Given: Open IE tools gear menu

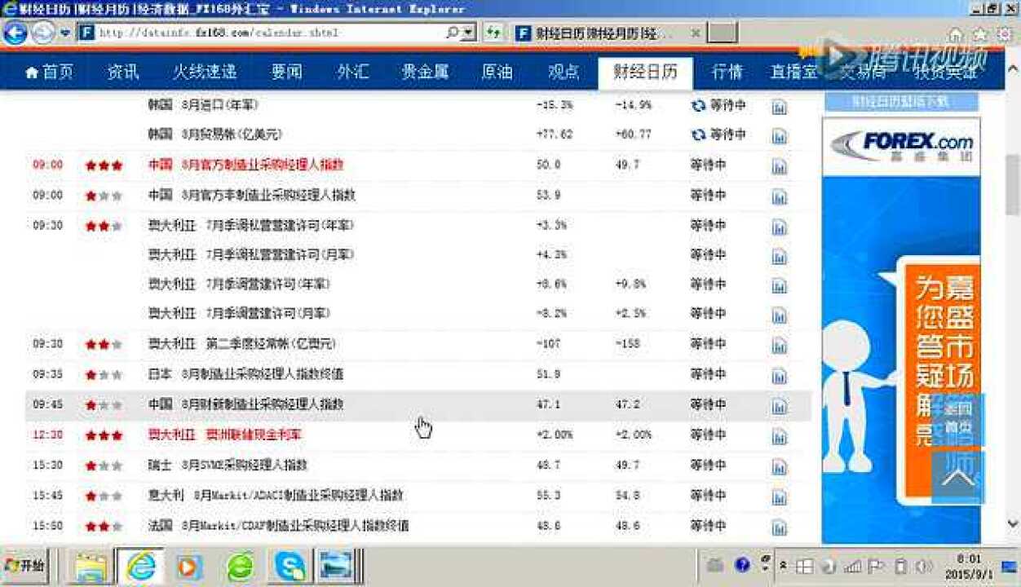Looking at the screenshot, I should pos(1002,34).
